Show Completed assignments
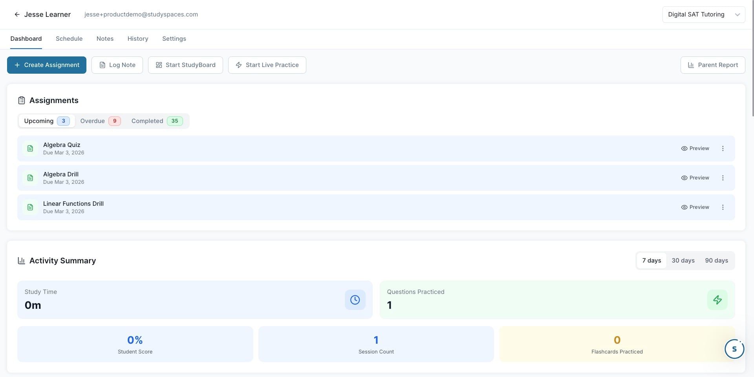754x377 pixels. (x=157, y=121)
